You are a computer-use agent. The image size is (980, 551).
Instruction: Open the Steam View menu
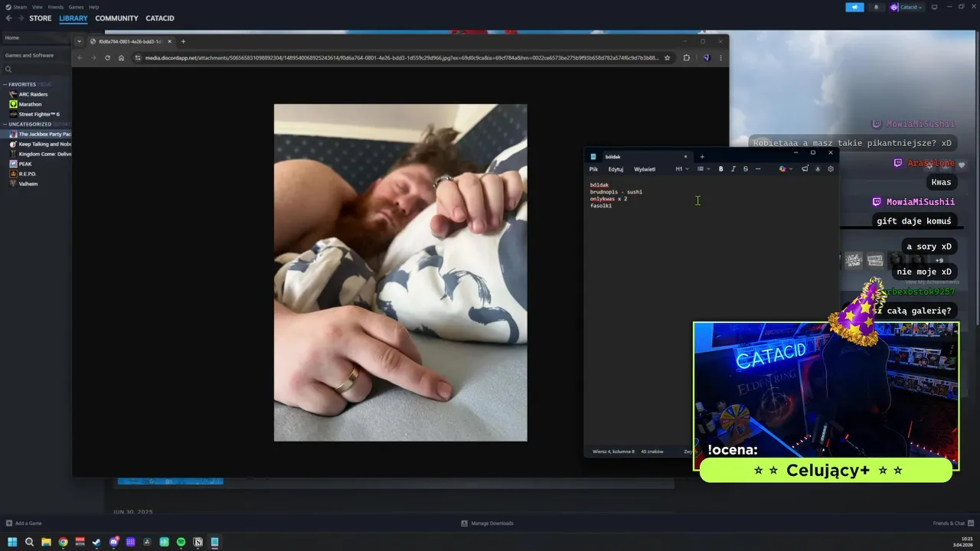tap(38, 7)
